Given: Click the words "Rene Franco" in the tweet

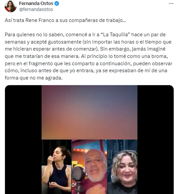Looking at the screenshot, I should tap(40, 20).
